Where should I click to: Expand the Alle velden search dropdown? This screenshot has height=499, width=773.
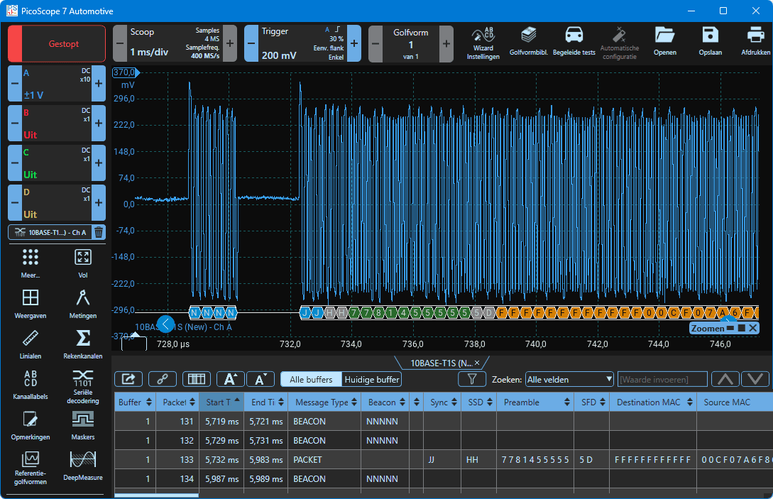tap(569, 380)
